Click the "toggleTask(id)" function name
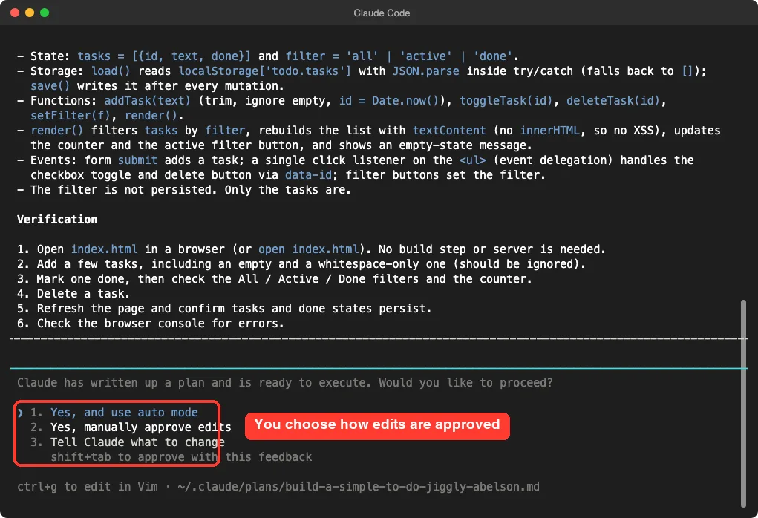Image resolution: width=758 pixels, height=518 pixels. coord(506,100)
